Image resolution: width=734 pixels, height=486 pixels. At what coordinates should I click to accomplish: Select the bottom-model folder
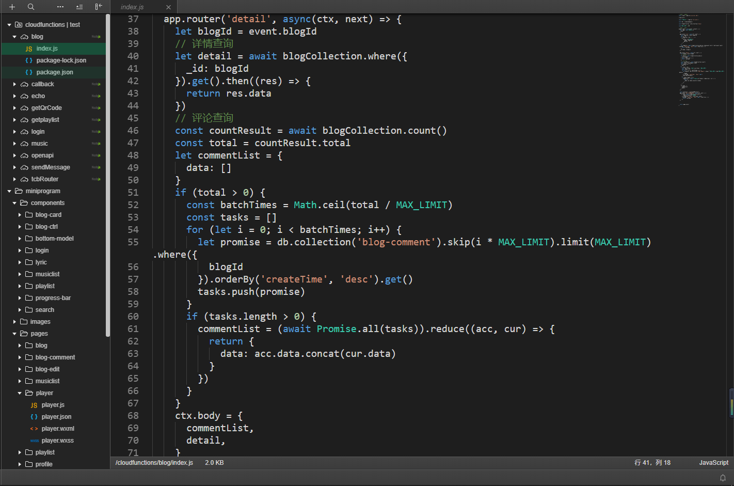[54, 239]
